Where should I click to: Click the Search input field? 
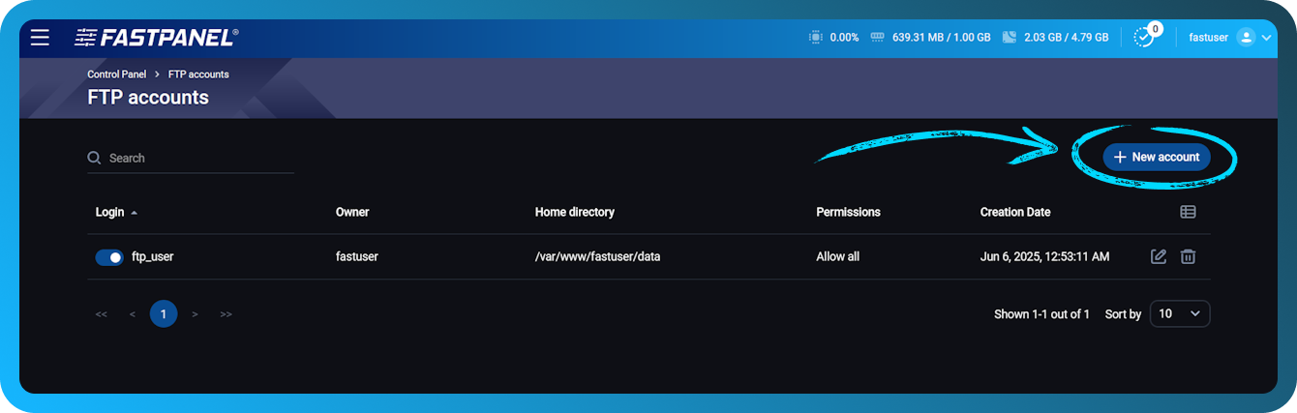point(198,158)
